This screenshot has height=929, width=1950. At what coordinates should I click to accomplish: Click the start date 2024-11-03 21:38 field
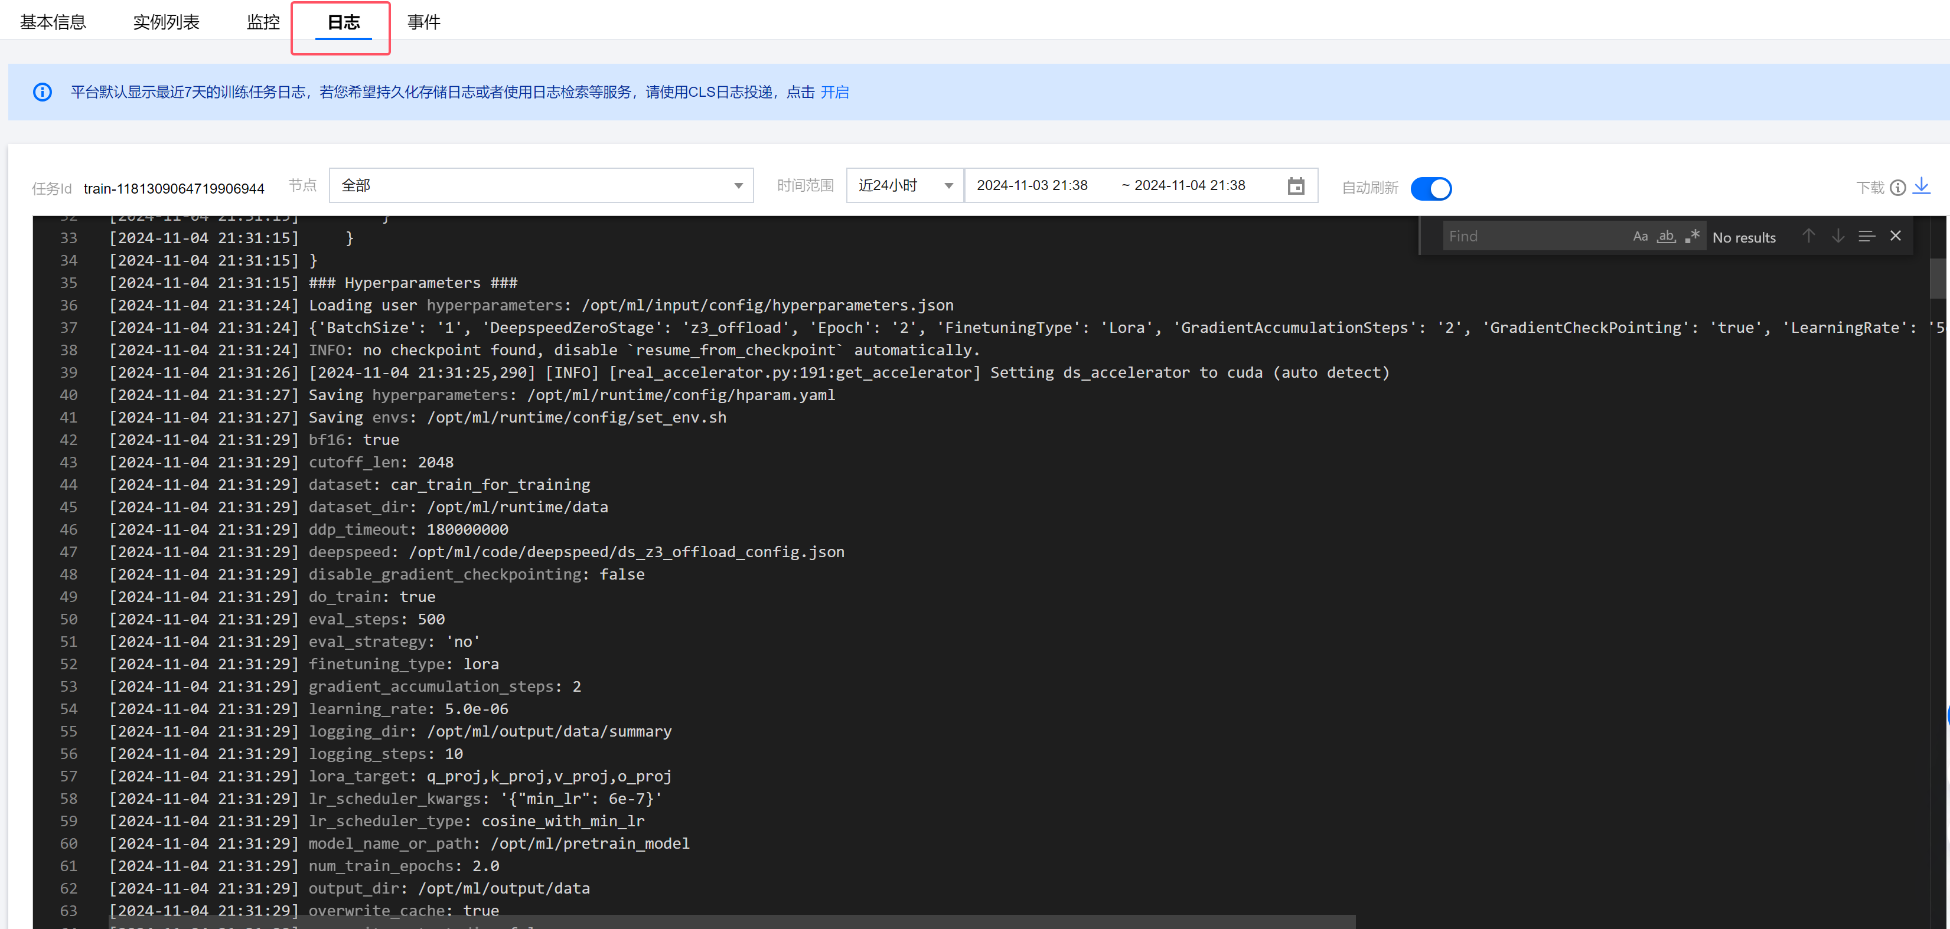[1032, 185]
